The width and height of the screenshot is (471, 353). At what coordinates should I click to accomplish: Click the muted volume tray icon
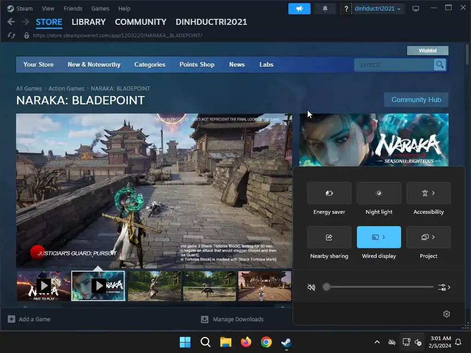click(x=418, y=342)
